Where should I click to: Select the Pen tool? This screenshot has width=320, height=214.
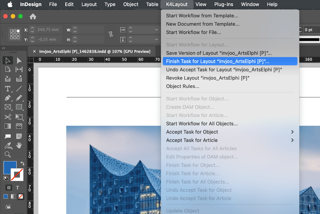point(8,98)
